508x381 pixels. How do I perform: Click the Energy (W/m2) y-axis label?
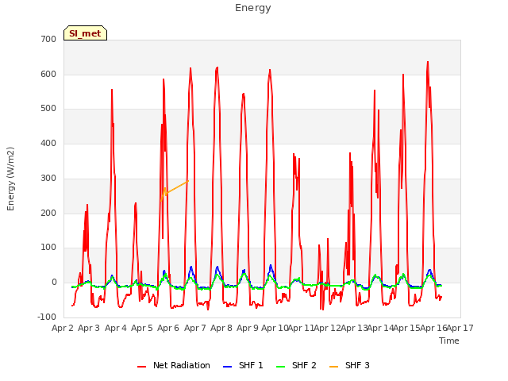pyautogui.click(x=10, y=179)
